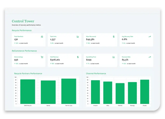Click the bar chart icon on Total Units card
The height and width of the screenshot is (119, 165).
coord(78,36)
